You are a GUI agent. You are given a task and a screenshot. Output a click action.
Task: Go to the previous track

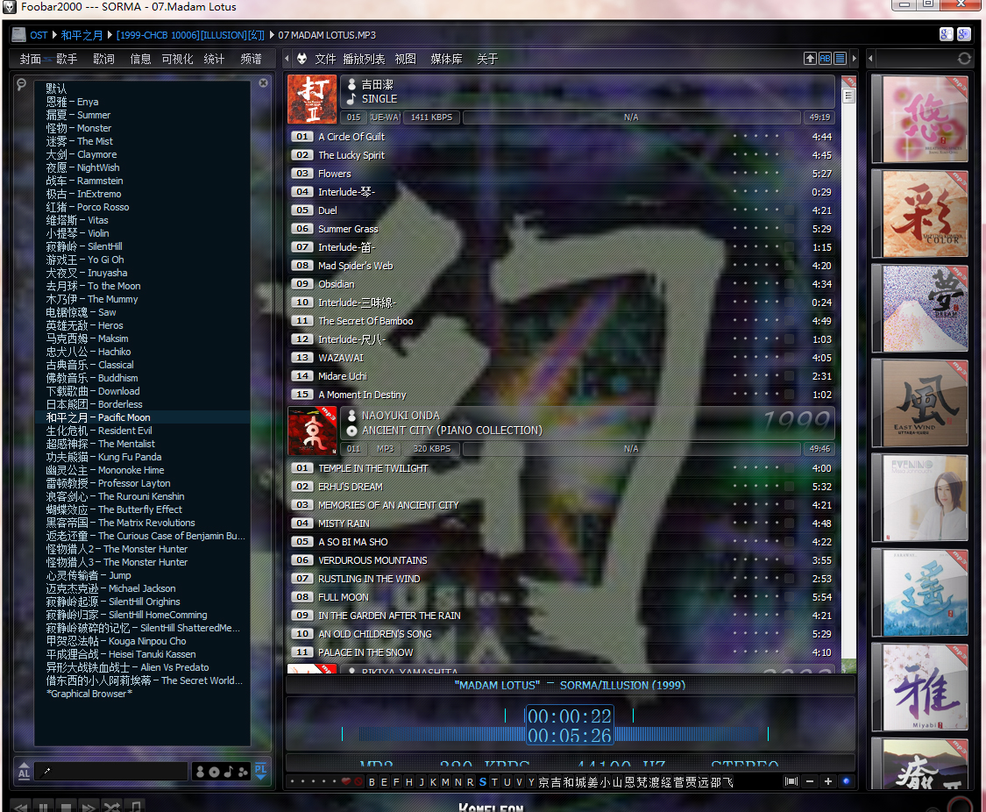[x=20, y=807]
